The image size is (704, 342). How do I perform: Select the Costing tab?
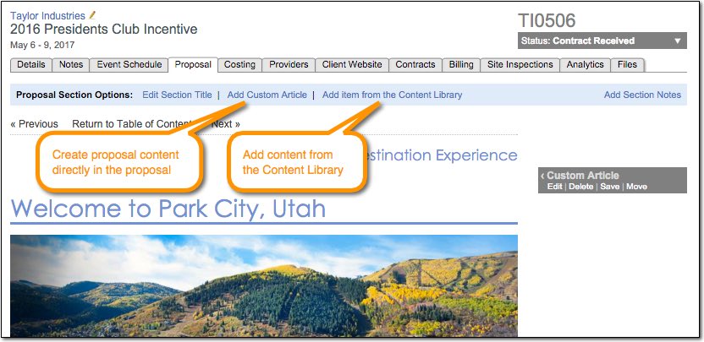point(239,65)
